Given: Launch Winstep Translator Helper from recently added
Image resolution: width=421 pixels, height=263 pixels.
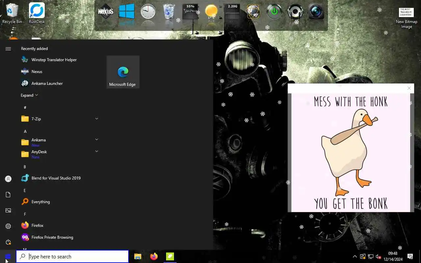Looking at the screenshot, I should point(59,60).
